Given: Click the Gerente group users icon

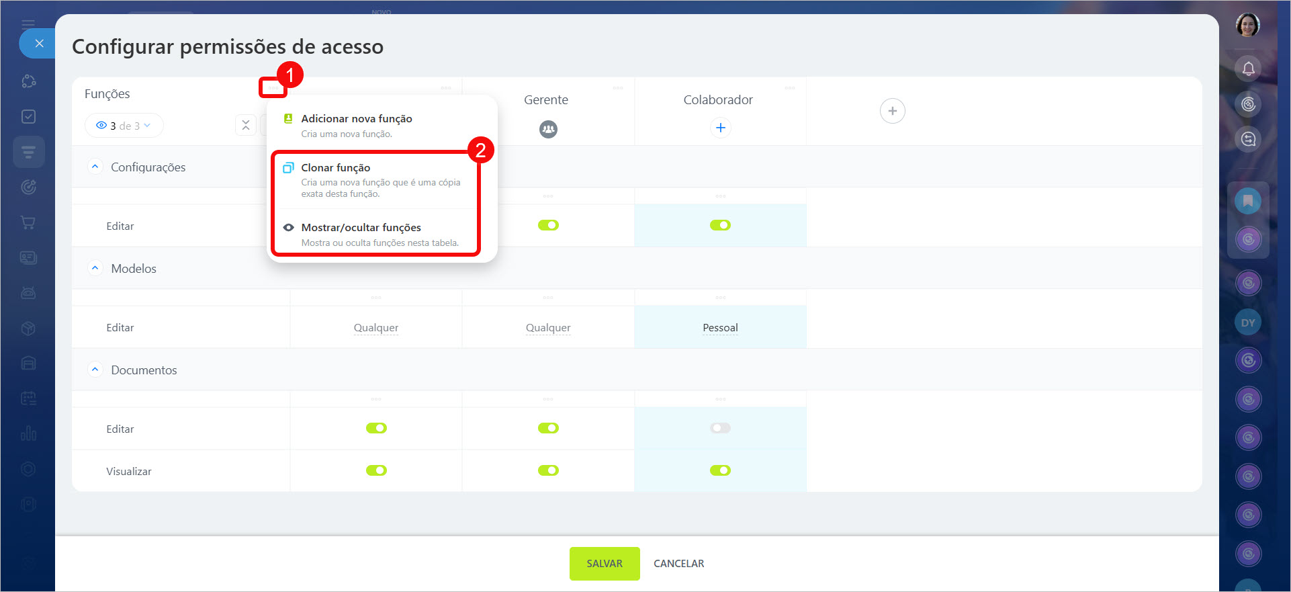Looking at the screenshot, I should pos(548,129).
